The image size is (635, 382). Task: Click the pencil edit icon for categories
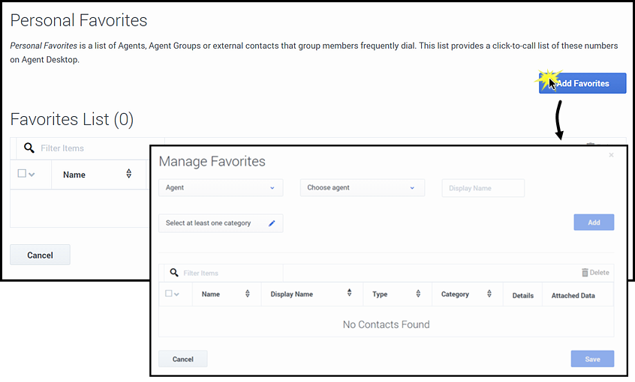point(272,223)
